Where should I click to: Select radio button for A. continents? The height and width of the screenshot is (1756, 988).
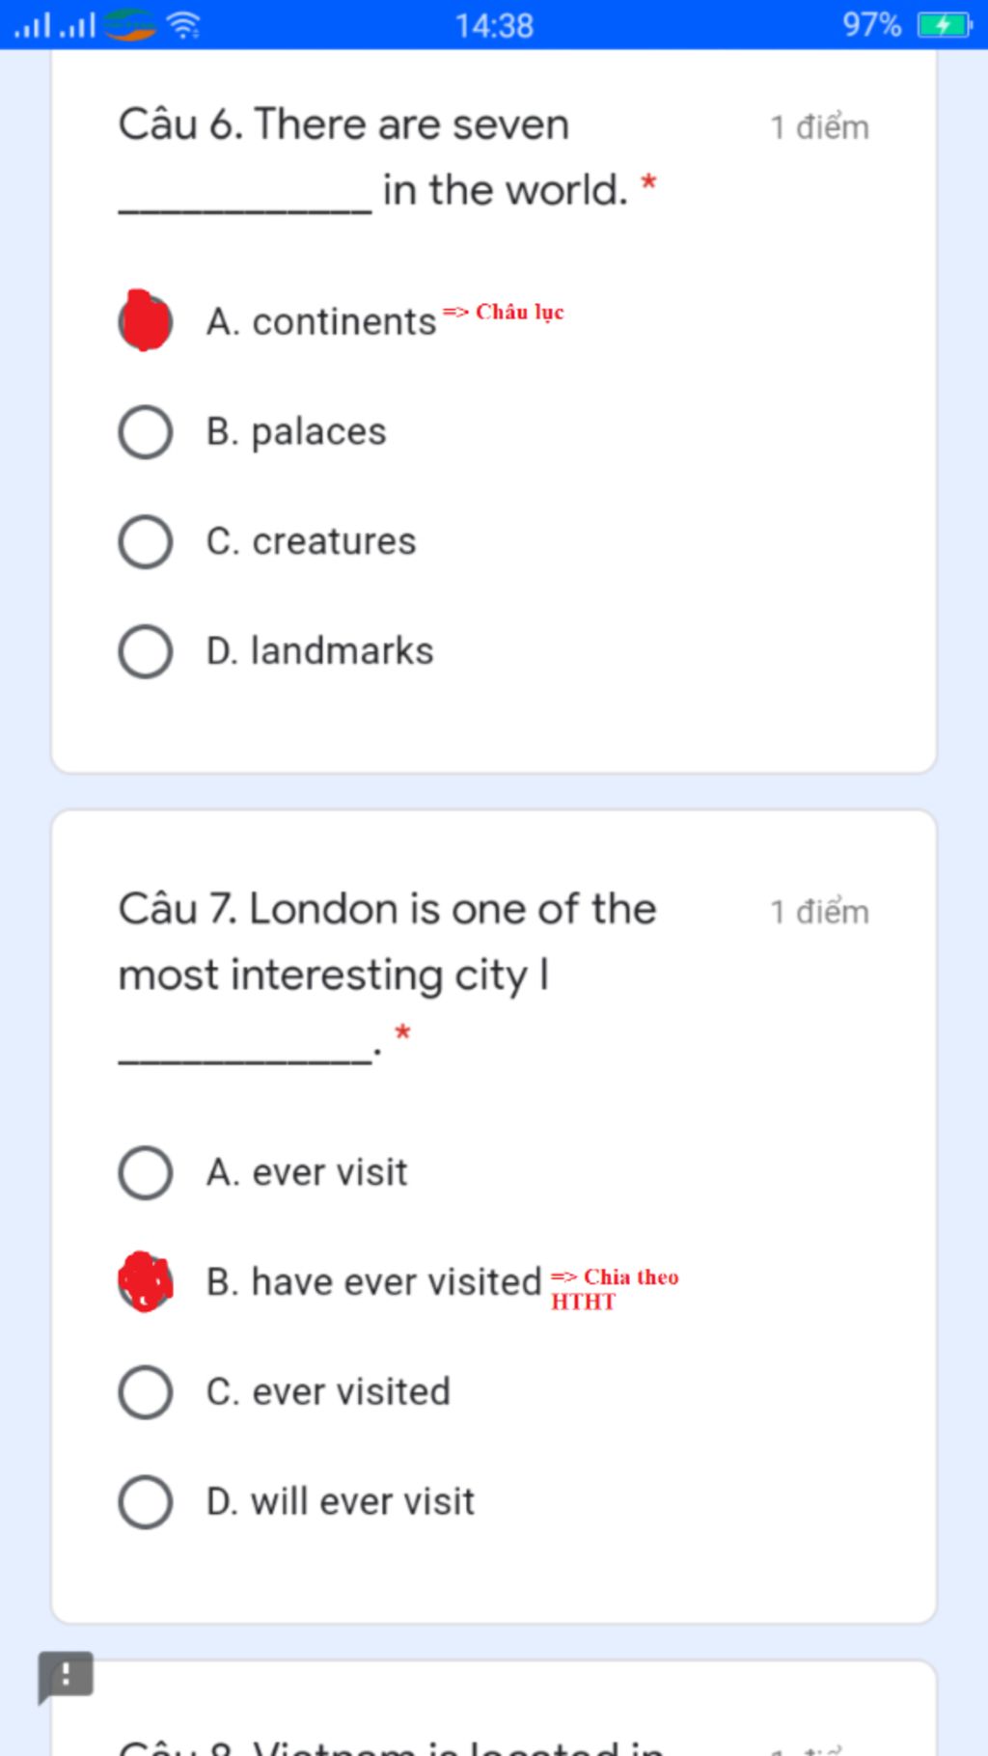pyautogui.click(x=146, y=321)
